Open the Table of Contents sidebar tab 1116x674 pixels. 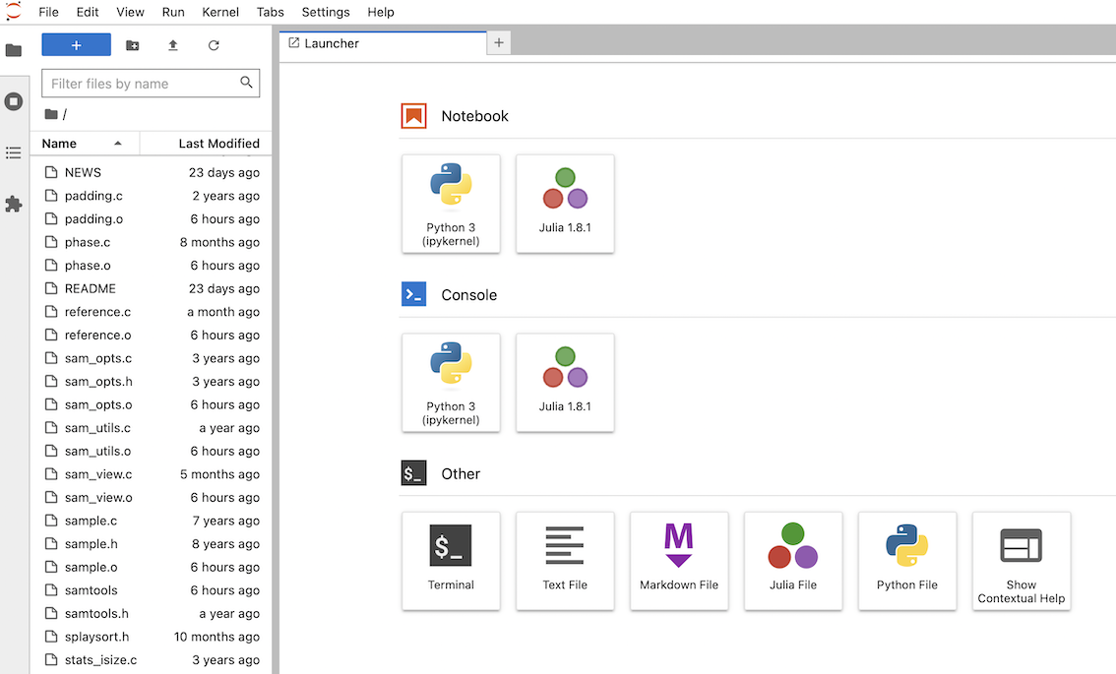[14, 153]
